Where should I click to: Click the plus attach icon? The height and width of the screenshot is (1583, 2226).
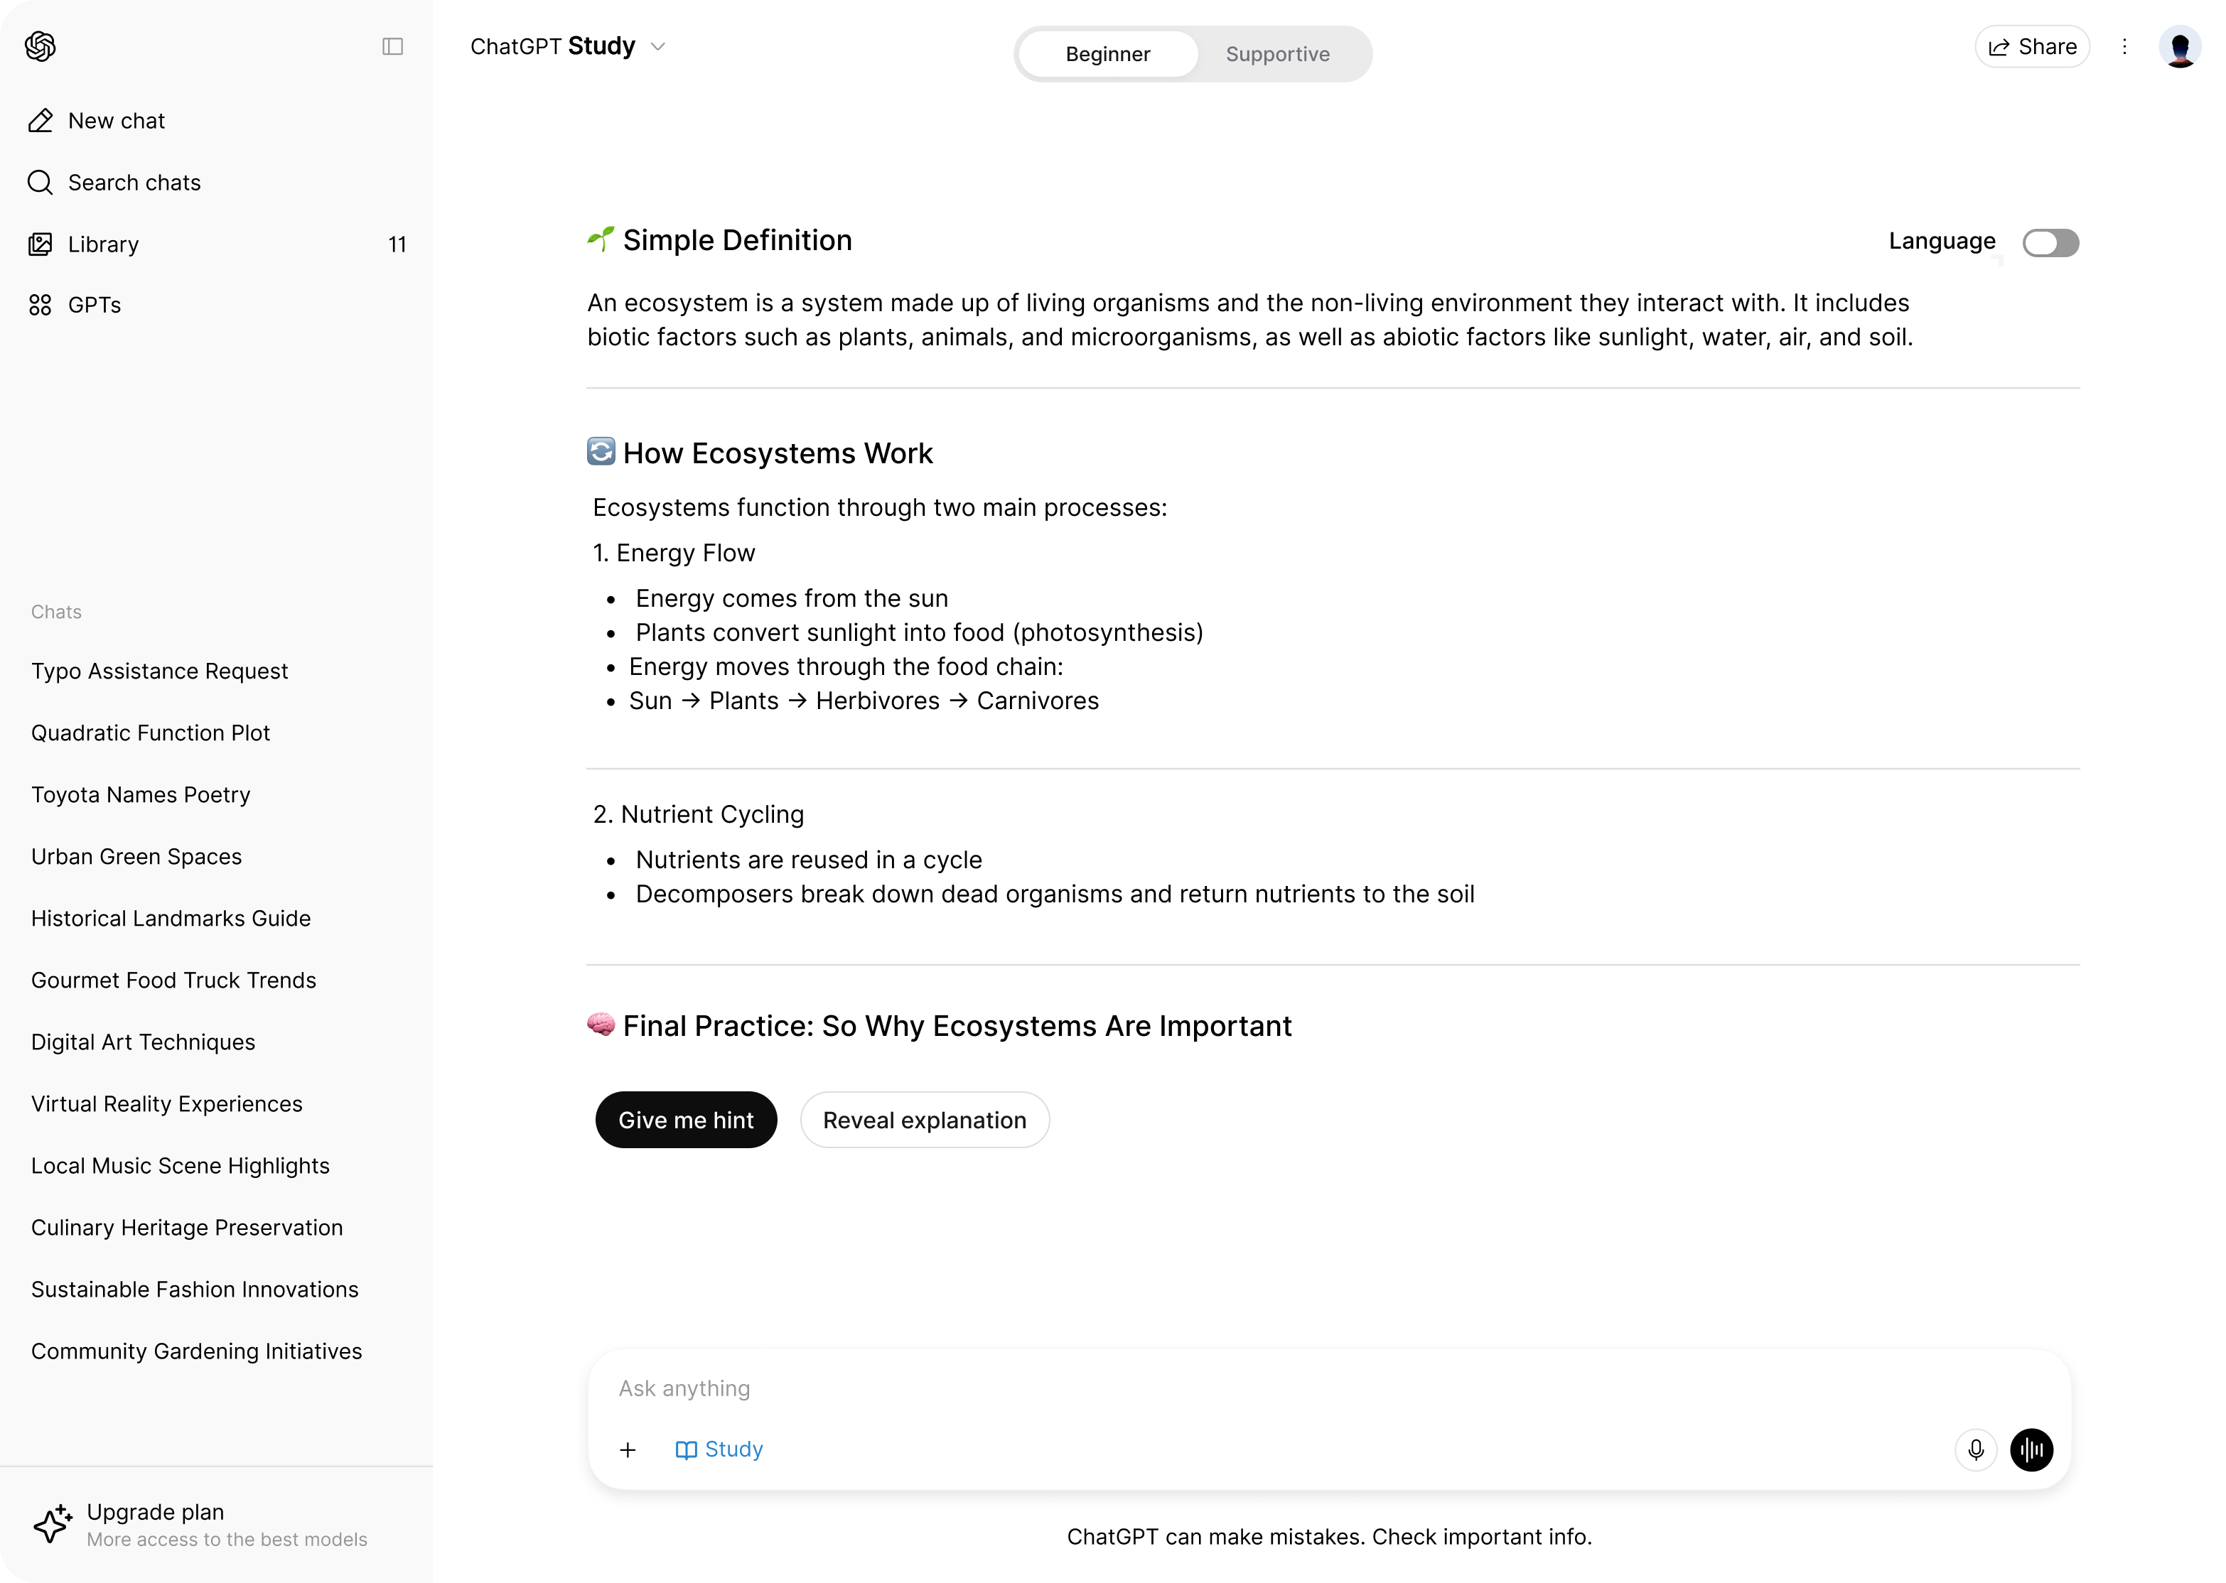[x=628, y=1450]
